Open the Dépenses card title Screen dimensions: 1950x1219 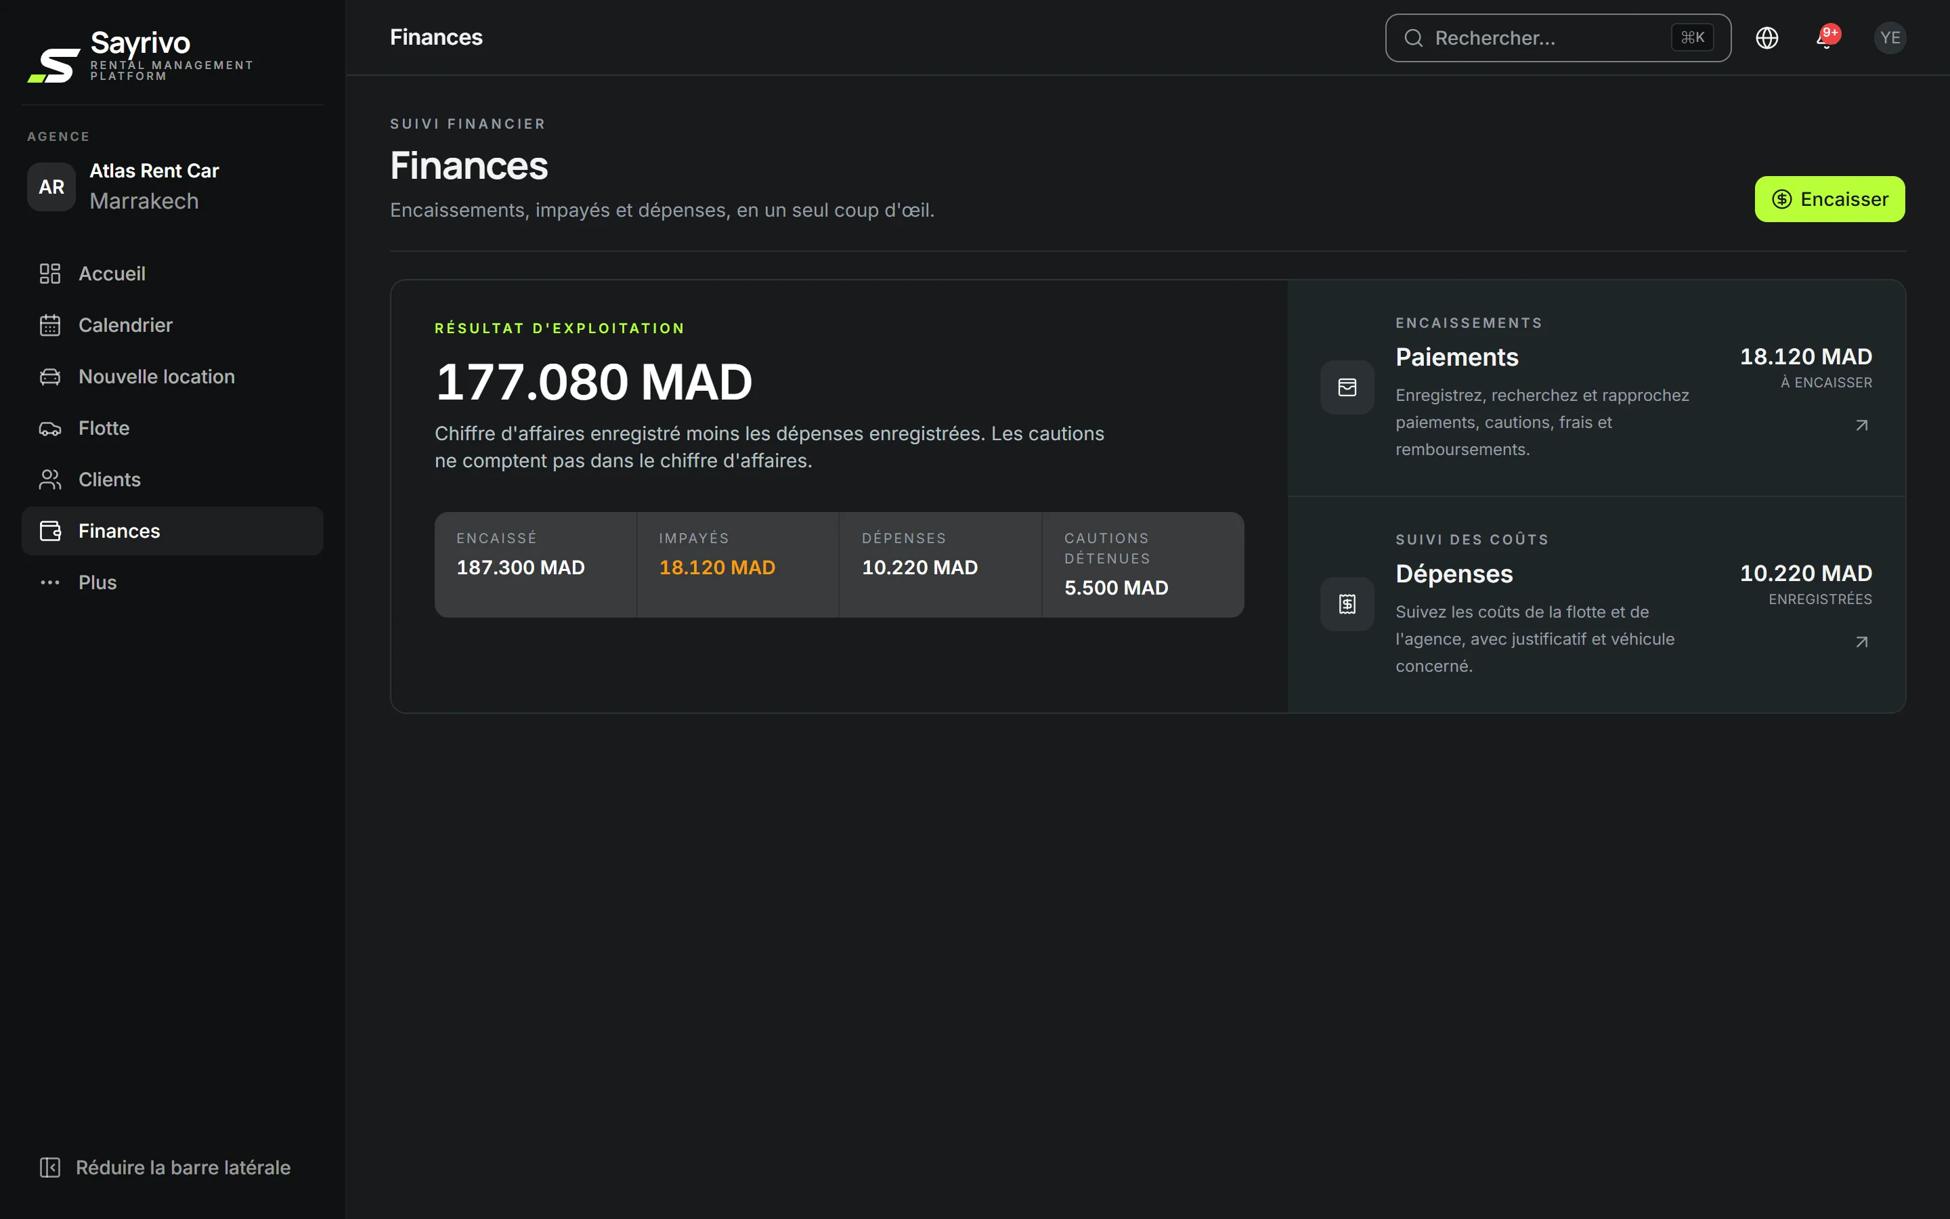pos(1454,574)
